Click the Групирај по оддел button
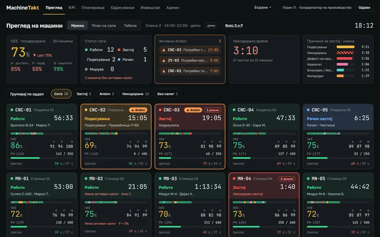380x237 pixels. (27, 94)
